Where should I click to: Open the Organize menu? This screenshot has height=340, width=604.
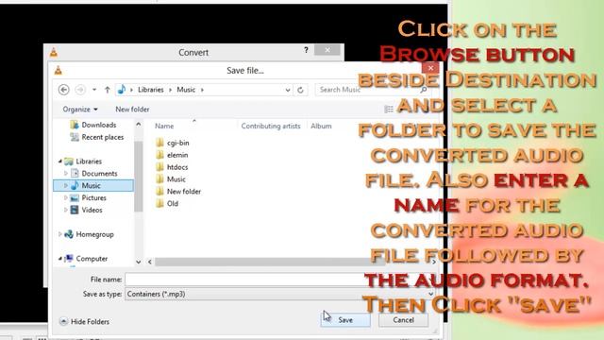[80, 110]
